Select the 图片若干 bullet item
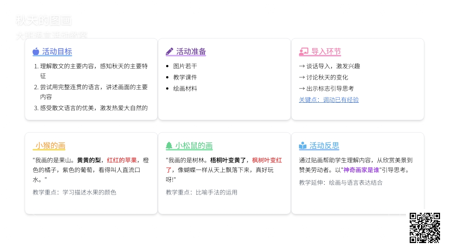The image size is (449, 252). point(185,66)
